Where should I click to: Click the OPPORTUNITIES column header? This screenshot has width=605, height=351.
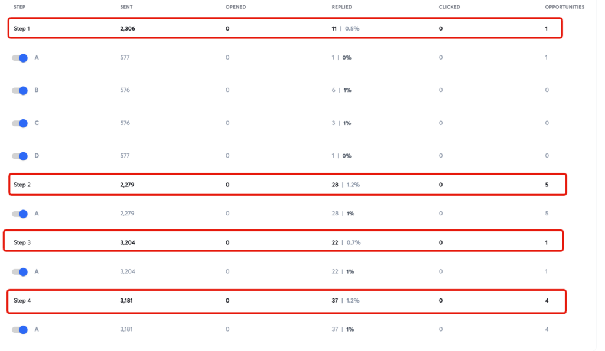564,7
